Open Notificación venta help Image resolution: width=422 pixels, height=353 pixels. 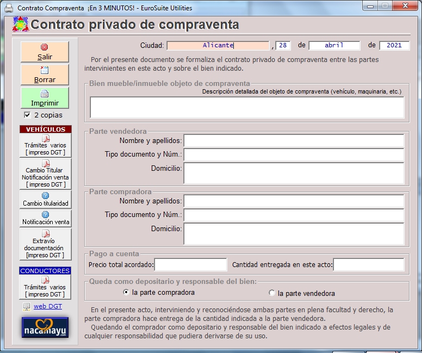point(45,218)
